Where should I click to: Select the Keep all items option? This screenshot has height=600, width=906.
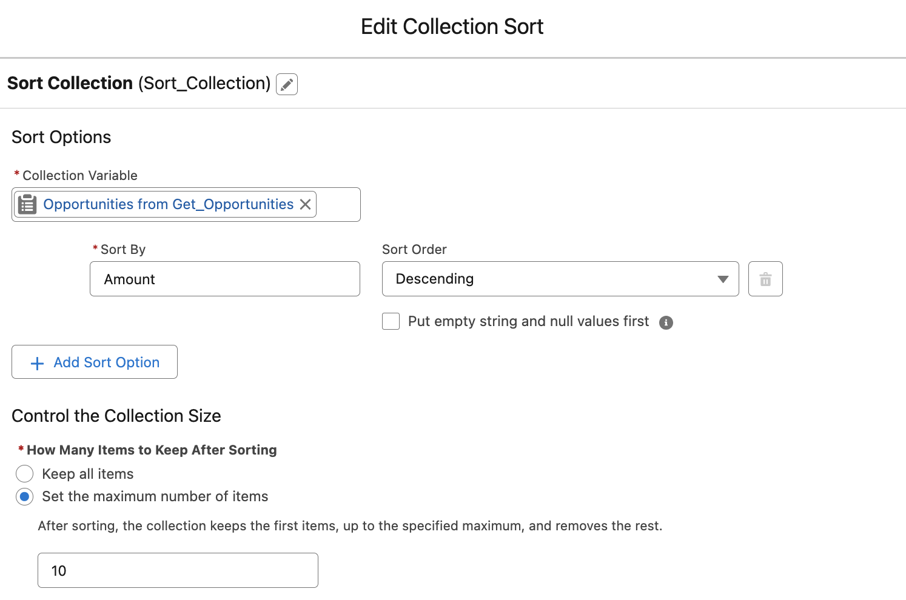tap(24, 474)
